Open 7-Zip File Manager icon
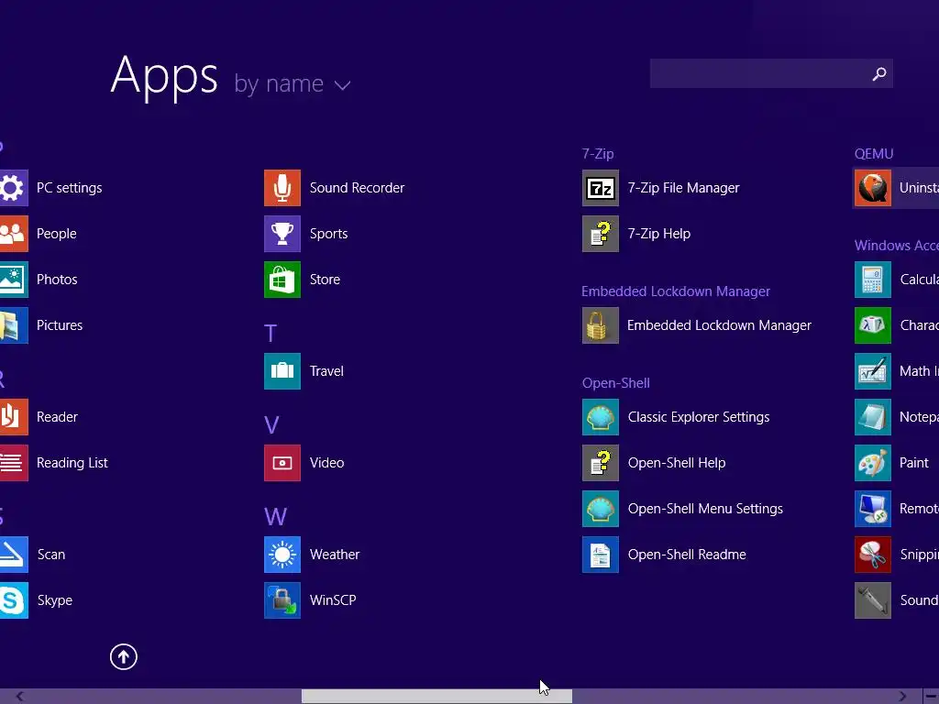Viewport: 939px width, 704px height. pos(600,188)
